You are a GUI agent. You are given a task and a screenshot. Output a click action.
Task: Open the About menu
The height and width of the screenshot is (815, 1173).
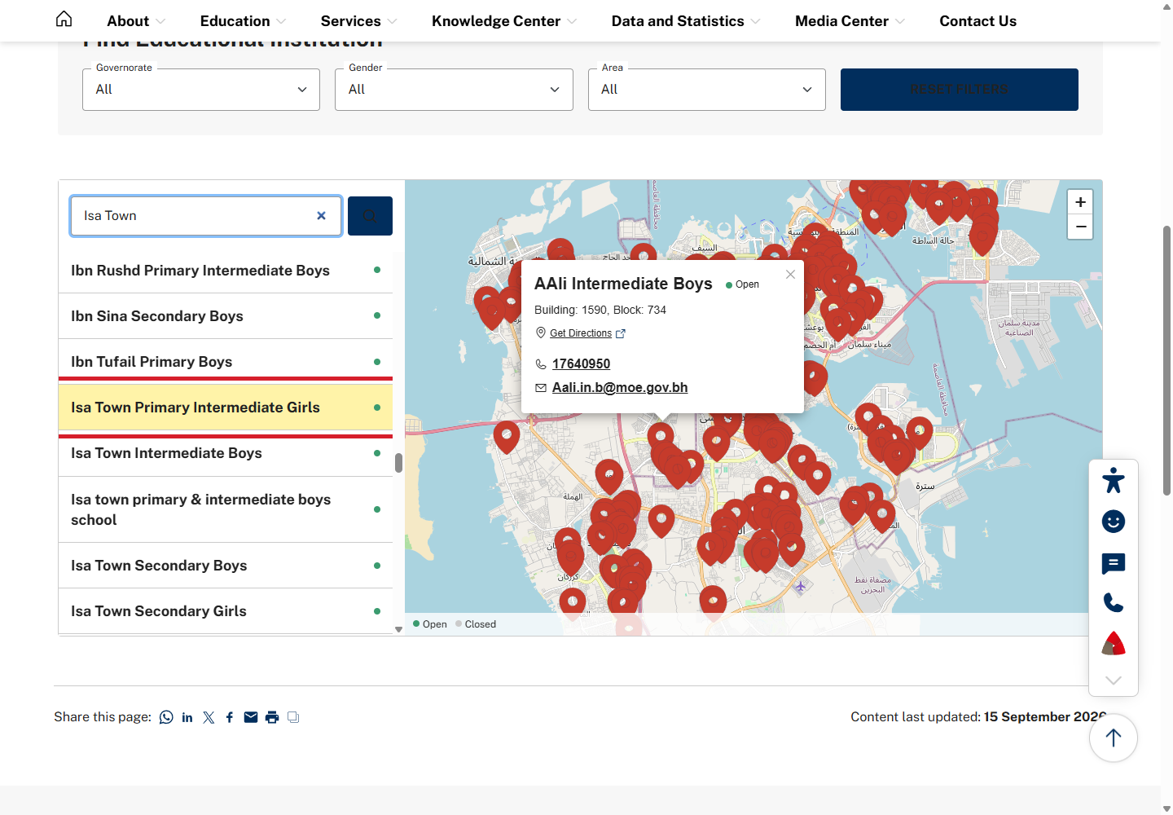pyautogui.click(x=136, y=21)
